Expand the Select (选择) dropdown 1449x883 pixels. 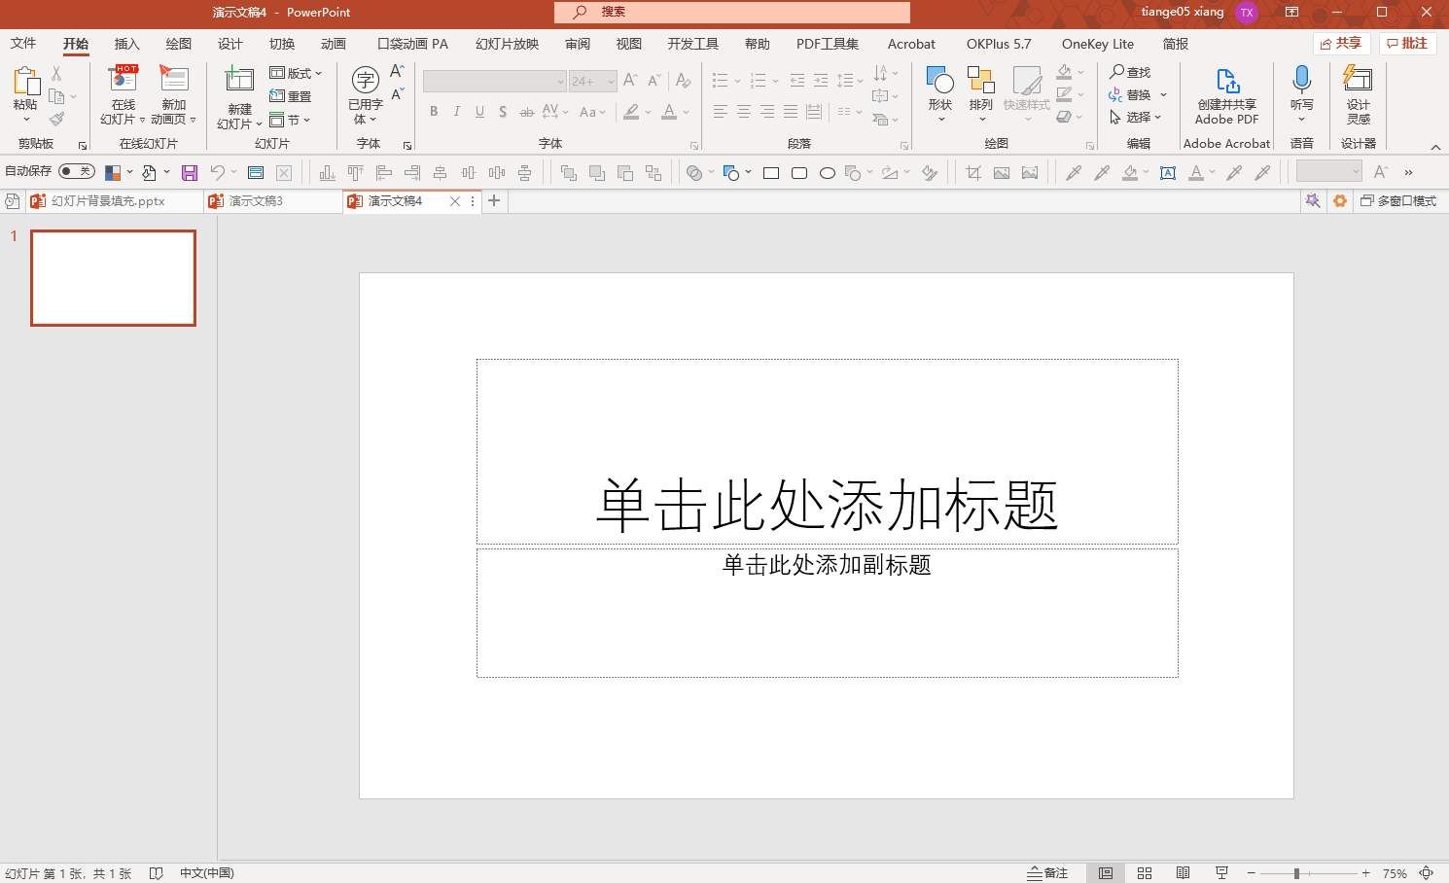[1137, 117]
